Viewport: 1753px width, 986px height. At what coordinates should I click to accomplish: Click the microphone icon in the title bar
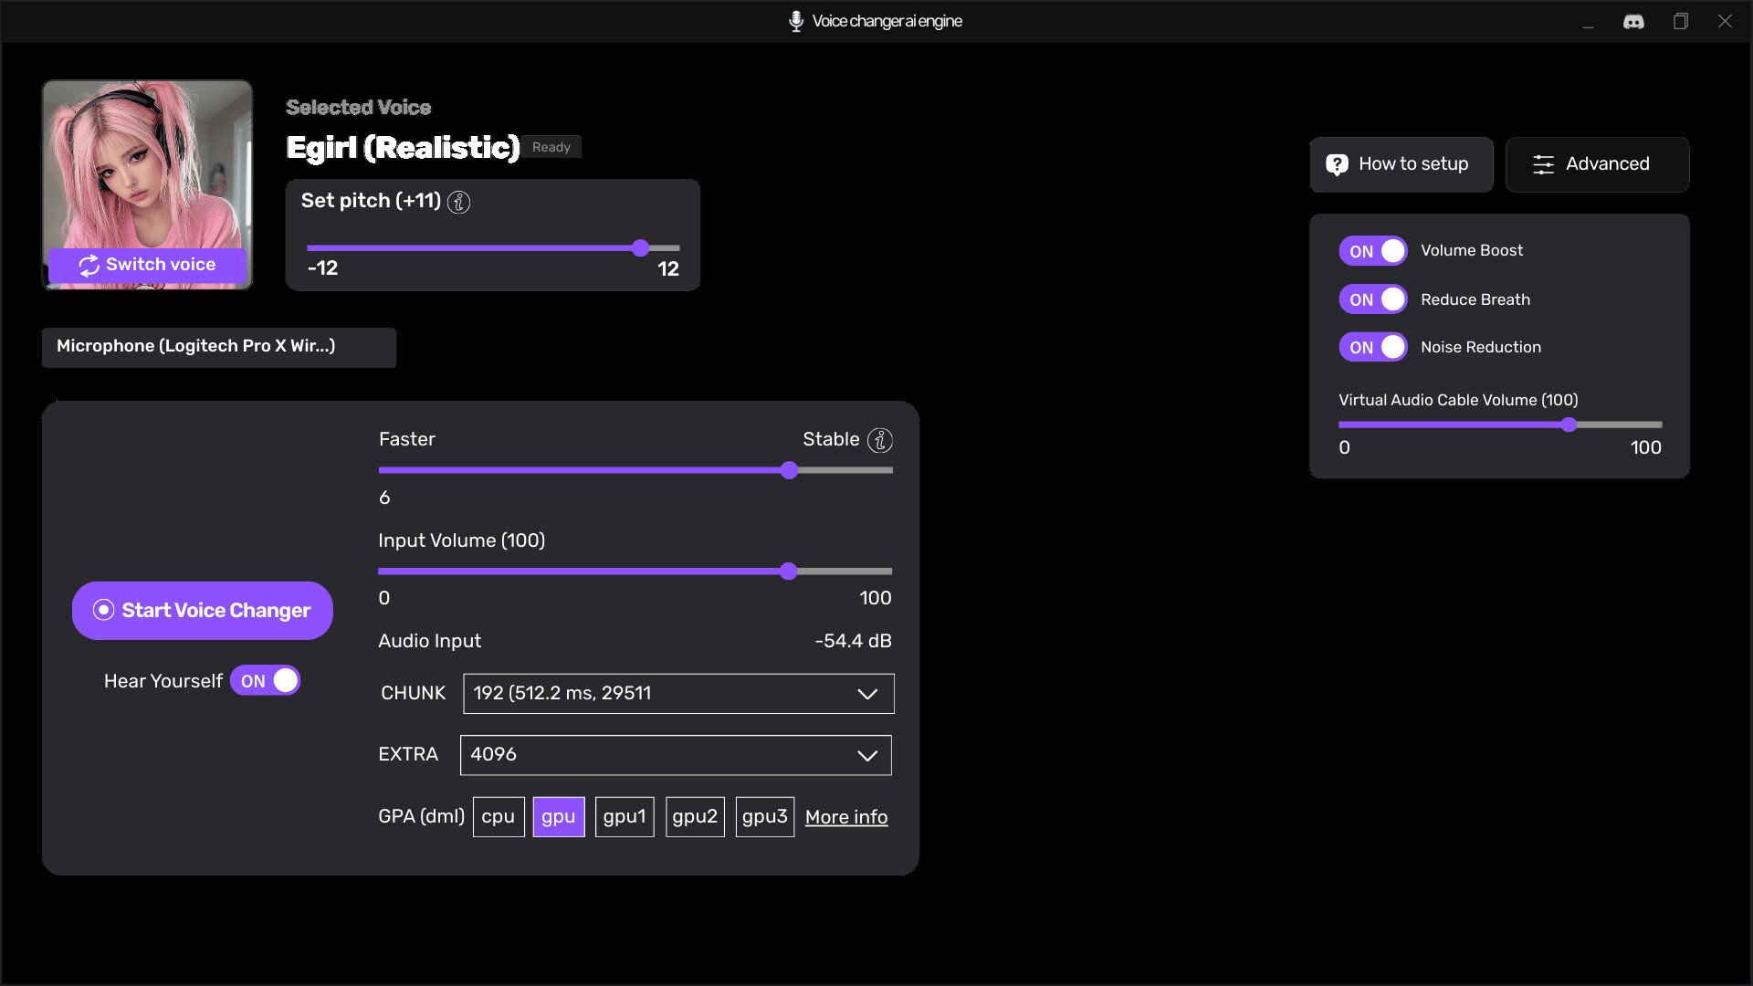(x=795, y=20)
